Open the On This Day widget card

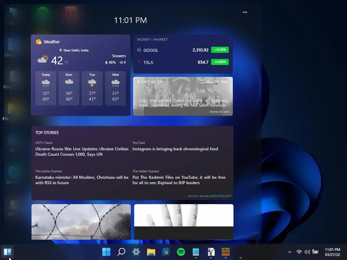click(x=183, y=96)
